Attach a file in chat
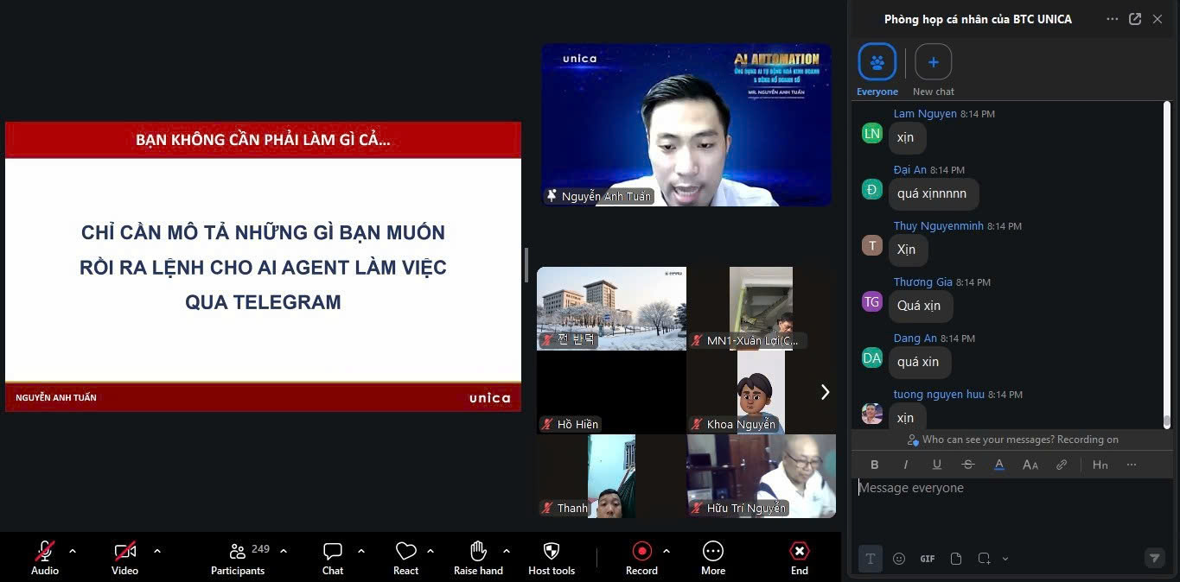This screenshot has width=1180, height=582. (x=956, y=559)
